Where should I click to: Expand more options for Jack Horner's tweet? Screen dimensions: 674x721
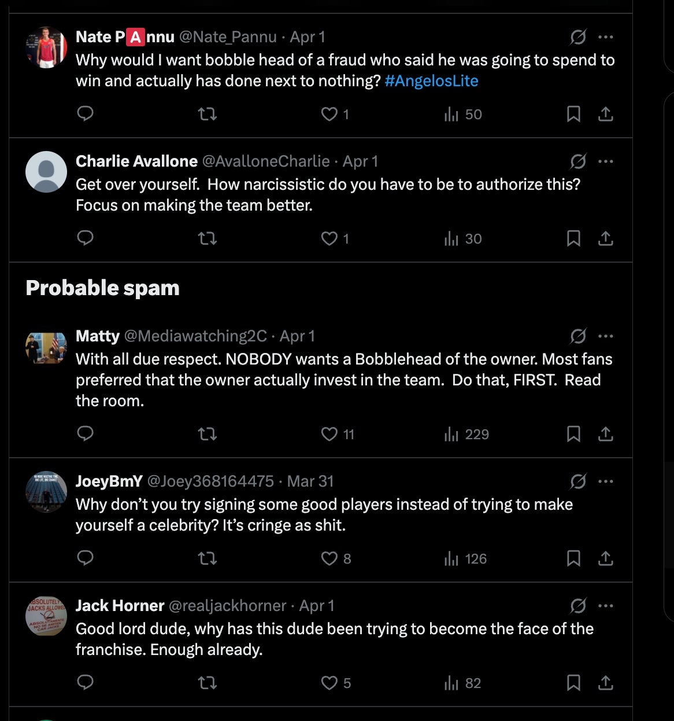point(606,606)
